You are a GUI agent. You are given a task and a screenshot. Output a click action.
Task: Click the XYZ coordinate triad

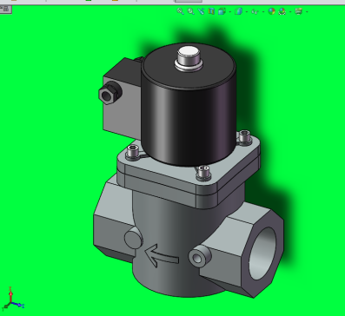(12, 298)
